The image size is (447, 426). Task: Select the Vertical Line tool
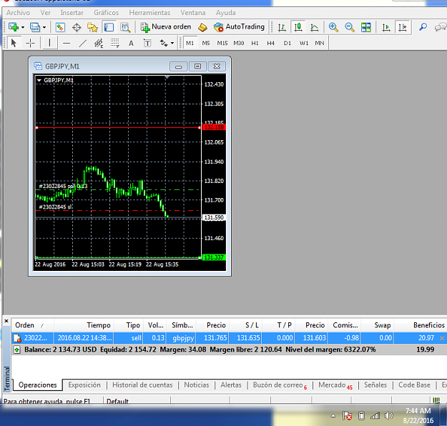pyautogui.click(x=49, y=43)
